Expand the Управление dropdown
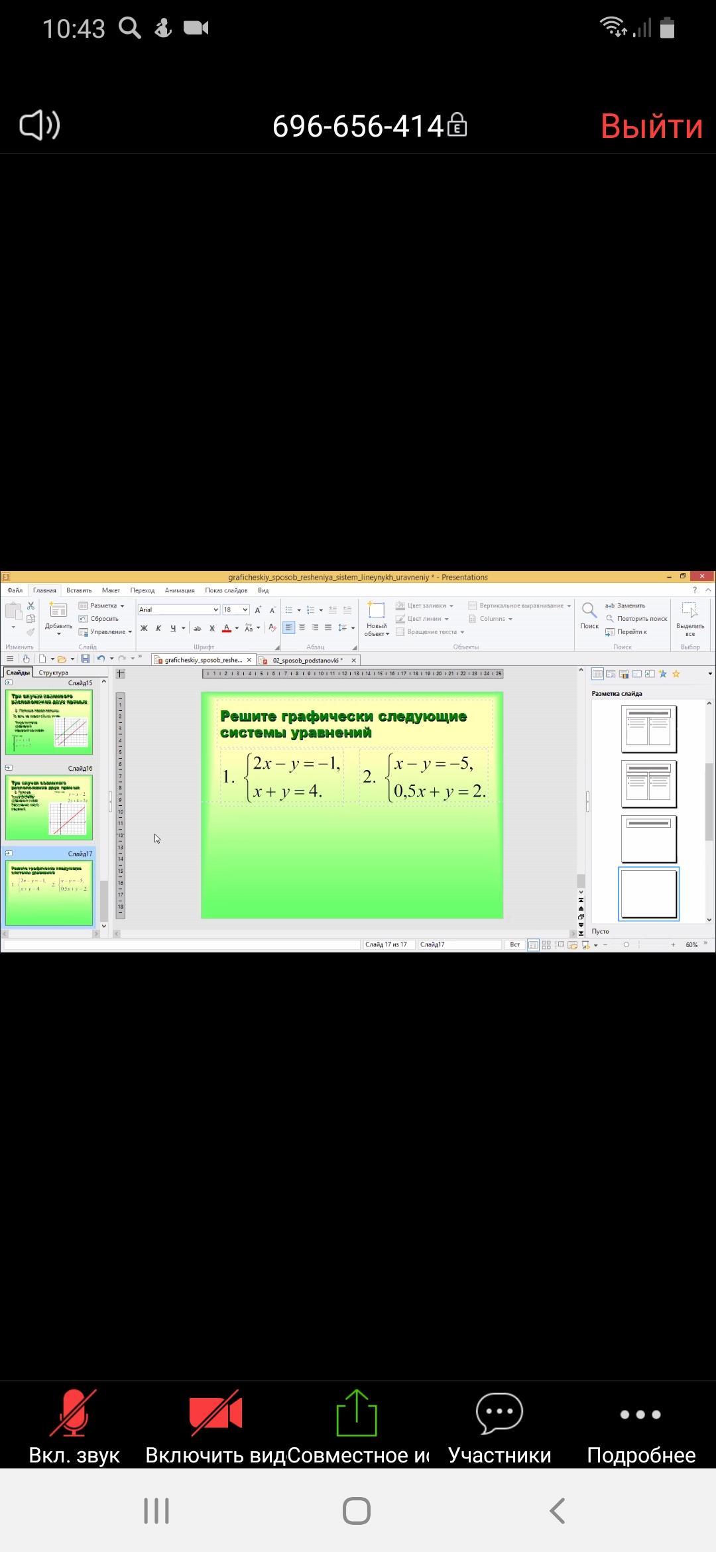The width and height of the screenshot is (716, 1552). point(105,632)
